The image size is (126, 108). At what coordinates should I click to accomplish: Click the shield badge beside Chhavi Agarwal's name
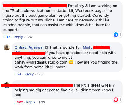point(46,47)
